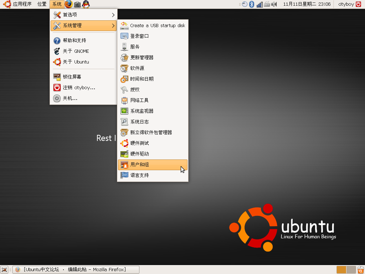Click the 系统日志 magnifier icon
Screen dimensions: 365x274
pyautogui.click(x=124, y=122)
